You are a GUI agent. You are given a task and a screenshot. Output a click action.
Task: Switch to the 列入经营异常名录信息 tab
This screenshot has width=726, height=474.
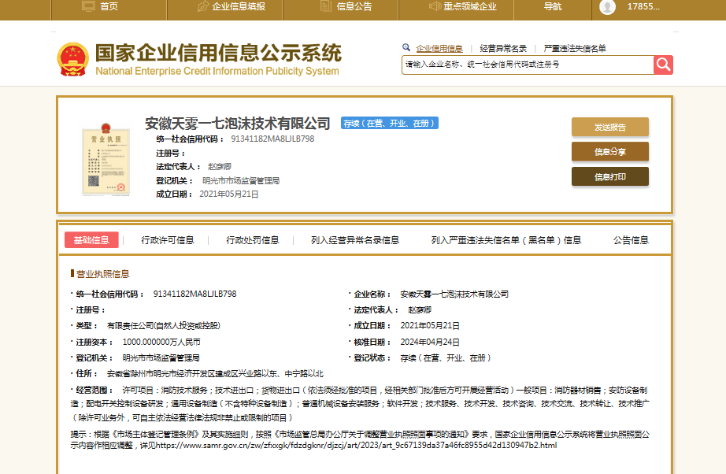[354, 240]
